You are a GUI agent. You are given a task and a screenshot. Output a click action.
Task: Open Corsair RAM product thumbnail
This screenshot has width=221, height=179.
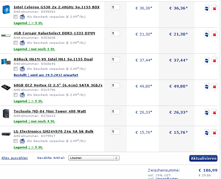coord(6,35)
